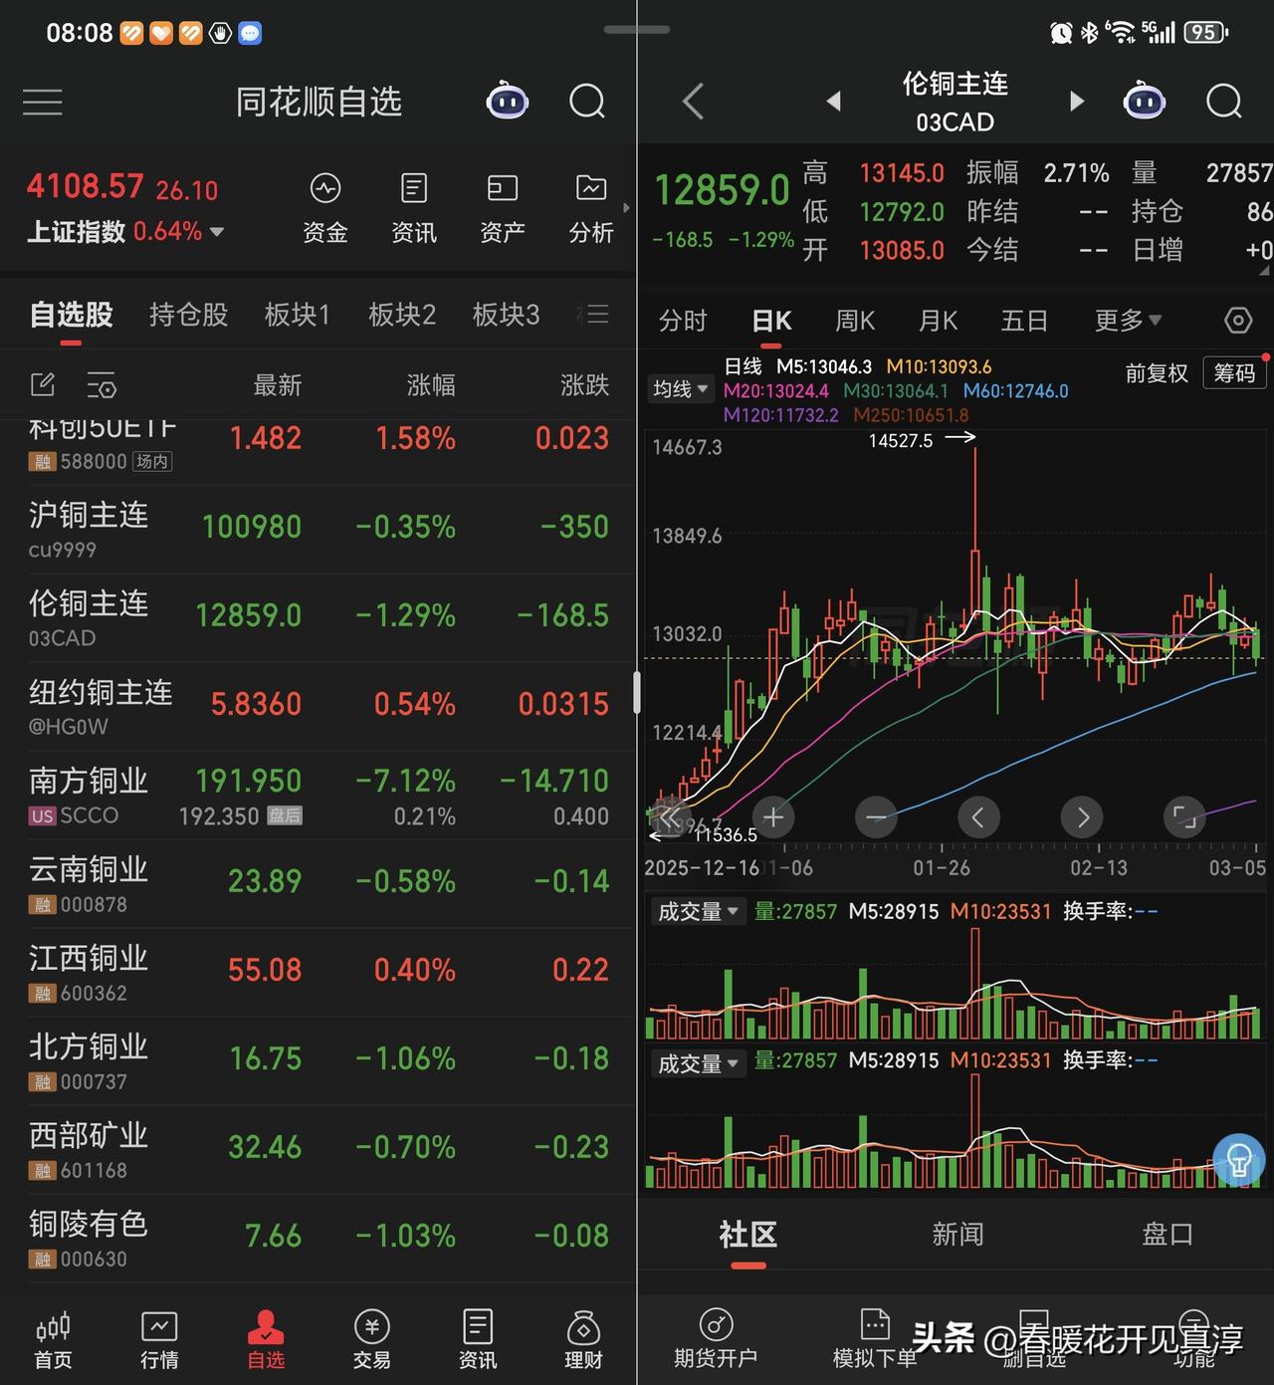Screen dimensions: 1274x1385
Task: Switch chart to 周K view
Action: click(x=854, y=321)
